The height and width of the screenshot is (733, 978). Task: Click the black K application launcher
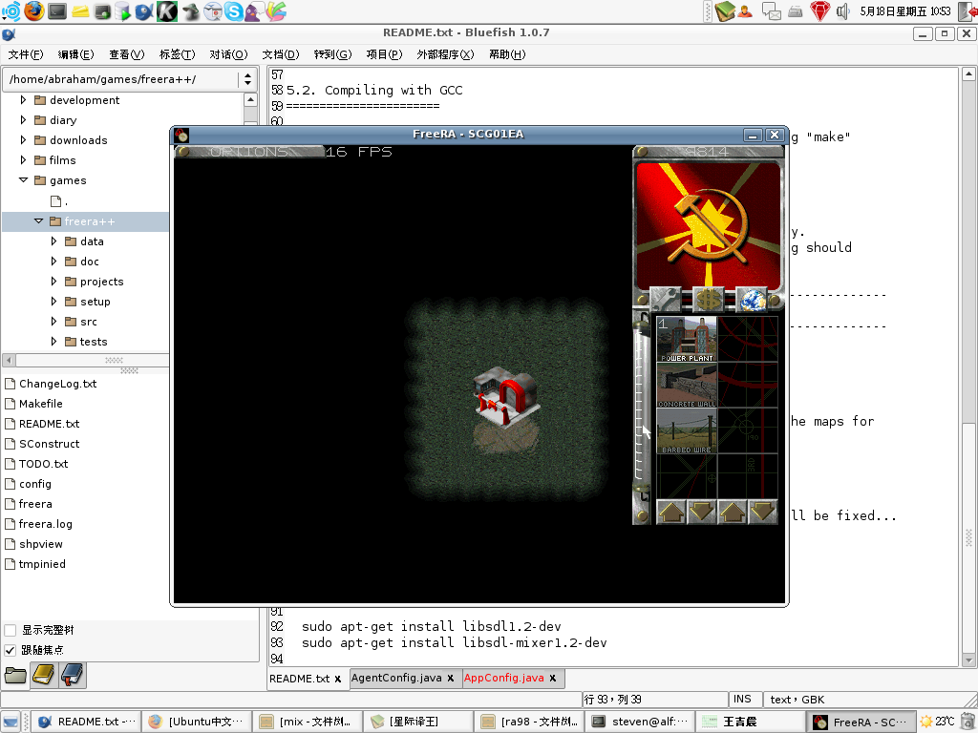(166, 11)
